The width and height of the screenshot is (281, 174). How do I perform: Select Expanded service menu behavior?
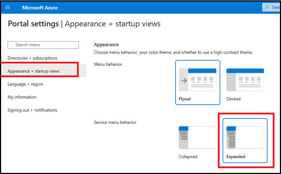245,140
